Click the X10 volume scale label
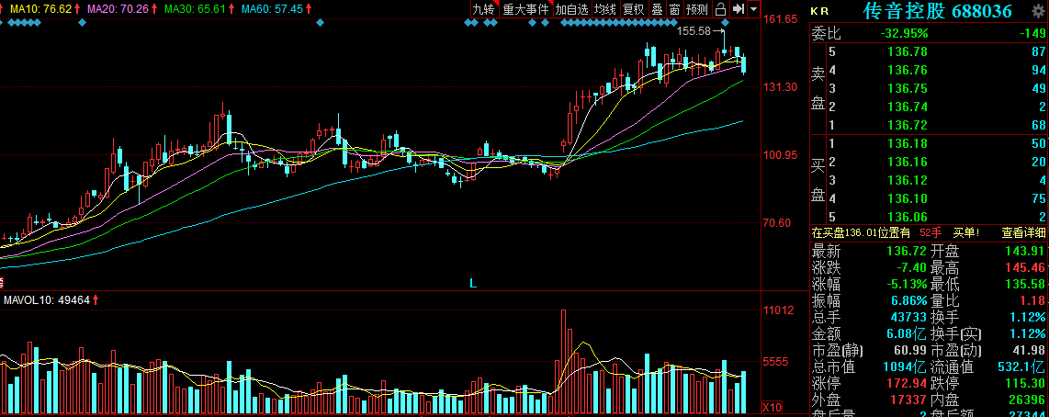1049x417 pixels. click(x=773, y=408)
